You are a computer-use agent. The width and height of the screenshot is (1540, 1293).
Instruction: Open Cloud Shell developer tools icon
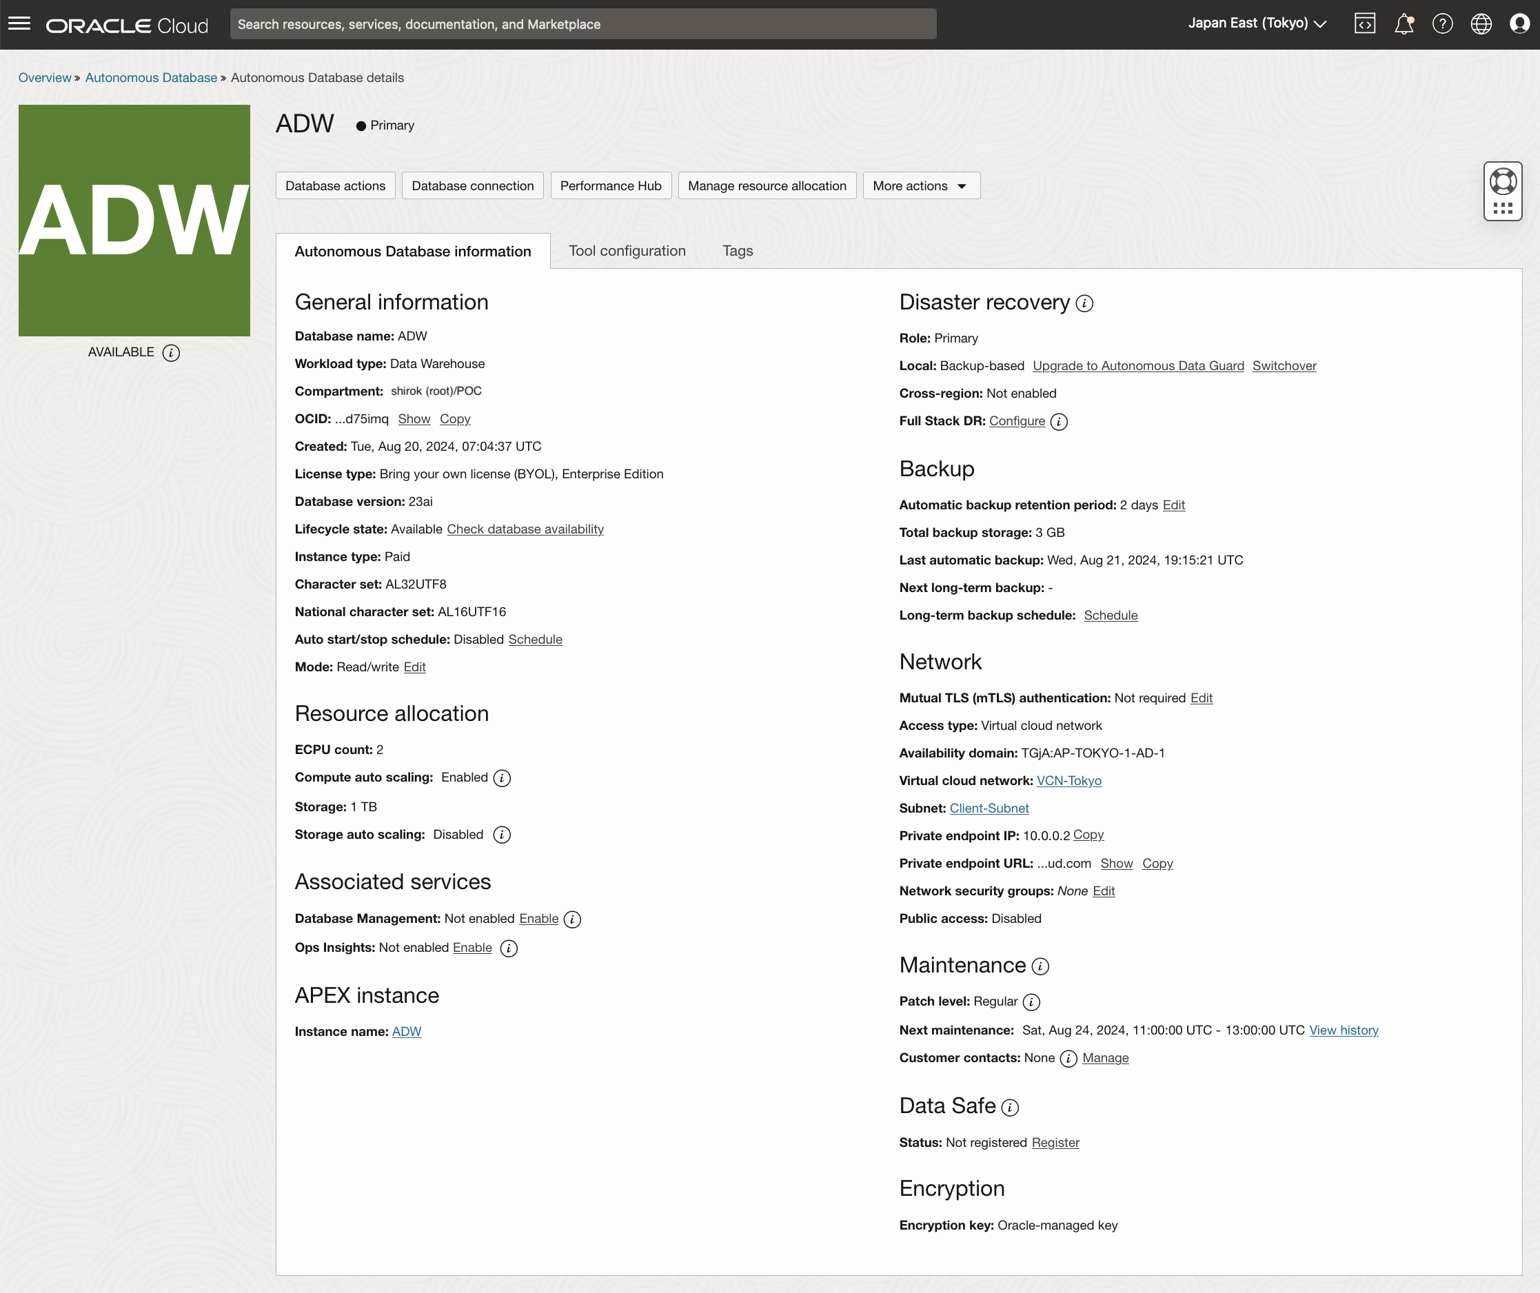1364,23
